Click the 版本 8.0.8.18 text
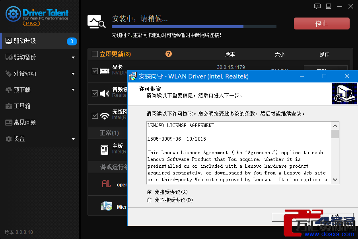 [x=19, y=232]
